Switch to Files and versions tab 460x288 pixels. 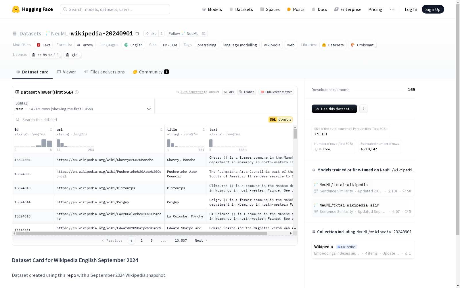(x=104, y=72)
